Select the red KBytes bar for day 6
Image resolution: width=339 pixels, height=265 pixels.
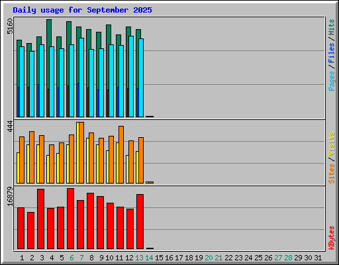click(70, 219)
